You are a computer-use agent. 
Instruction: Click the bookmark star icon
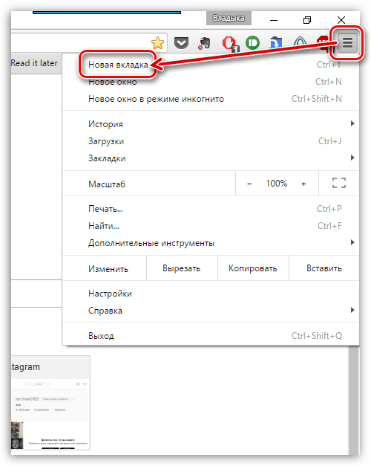(x=157, y=43)
